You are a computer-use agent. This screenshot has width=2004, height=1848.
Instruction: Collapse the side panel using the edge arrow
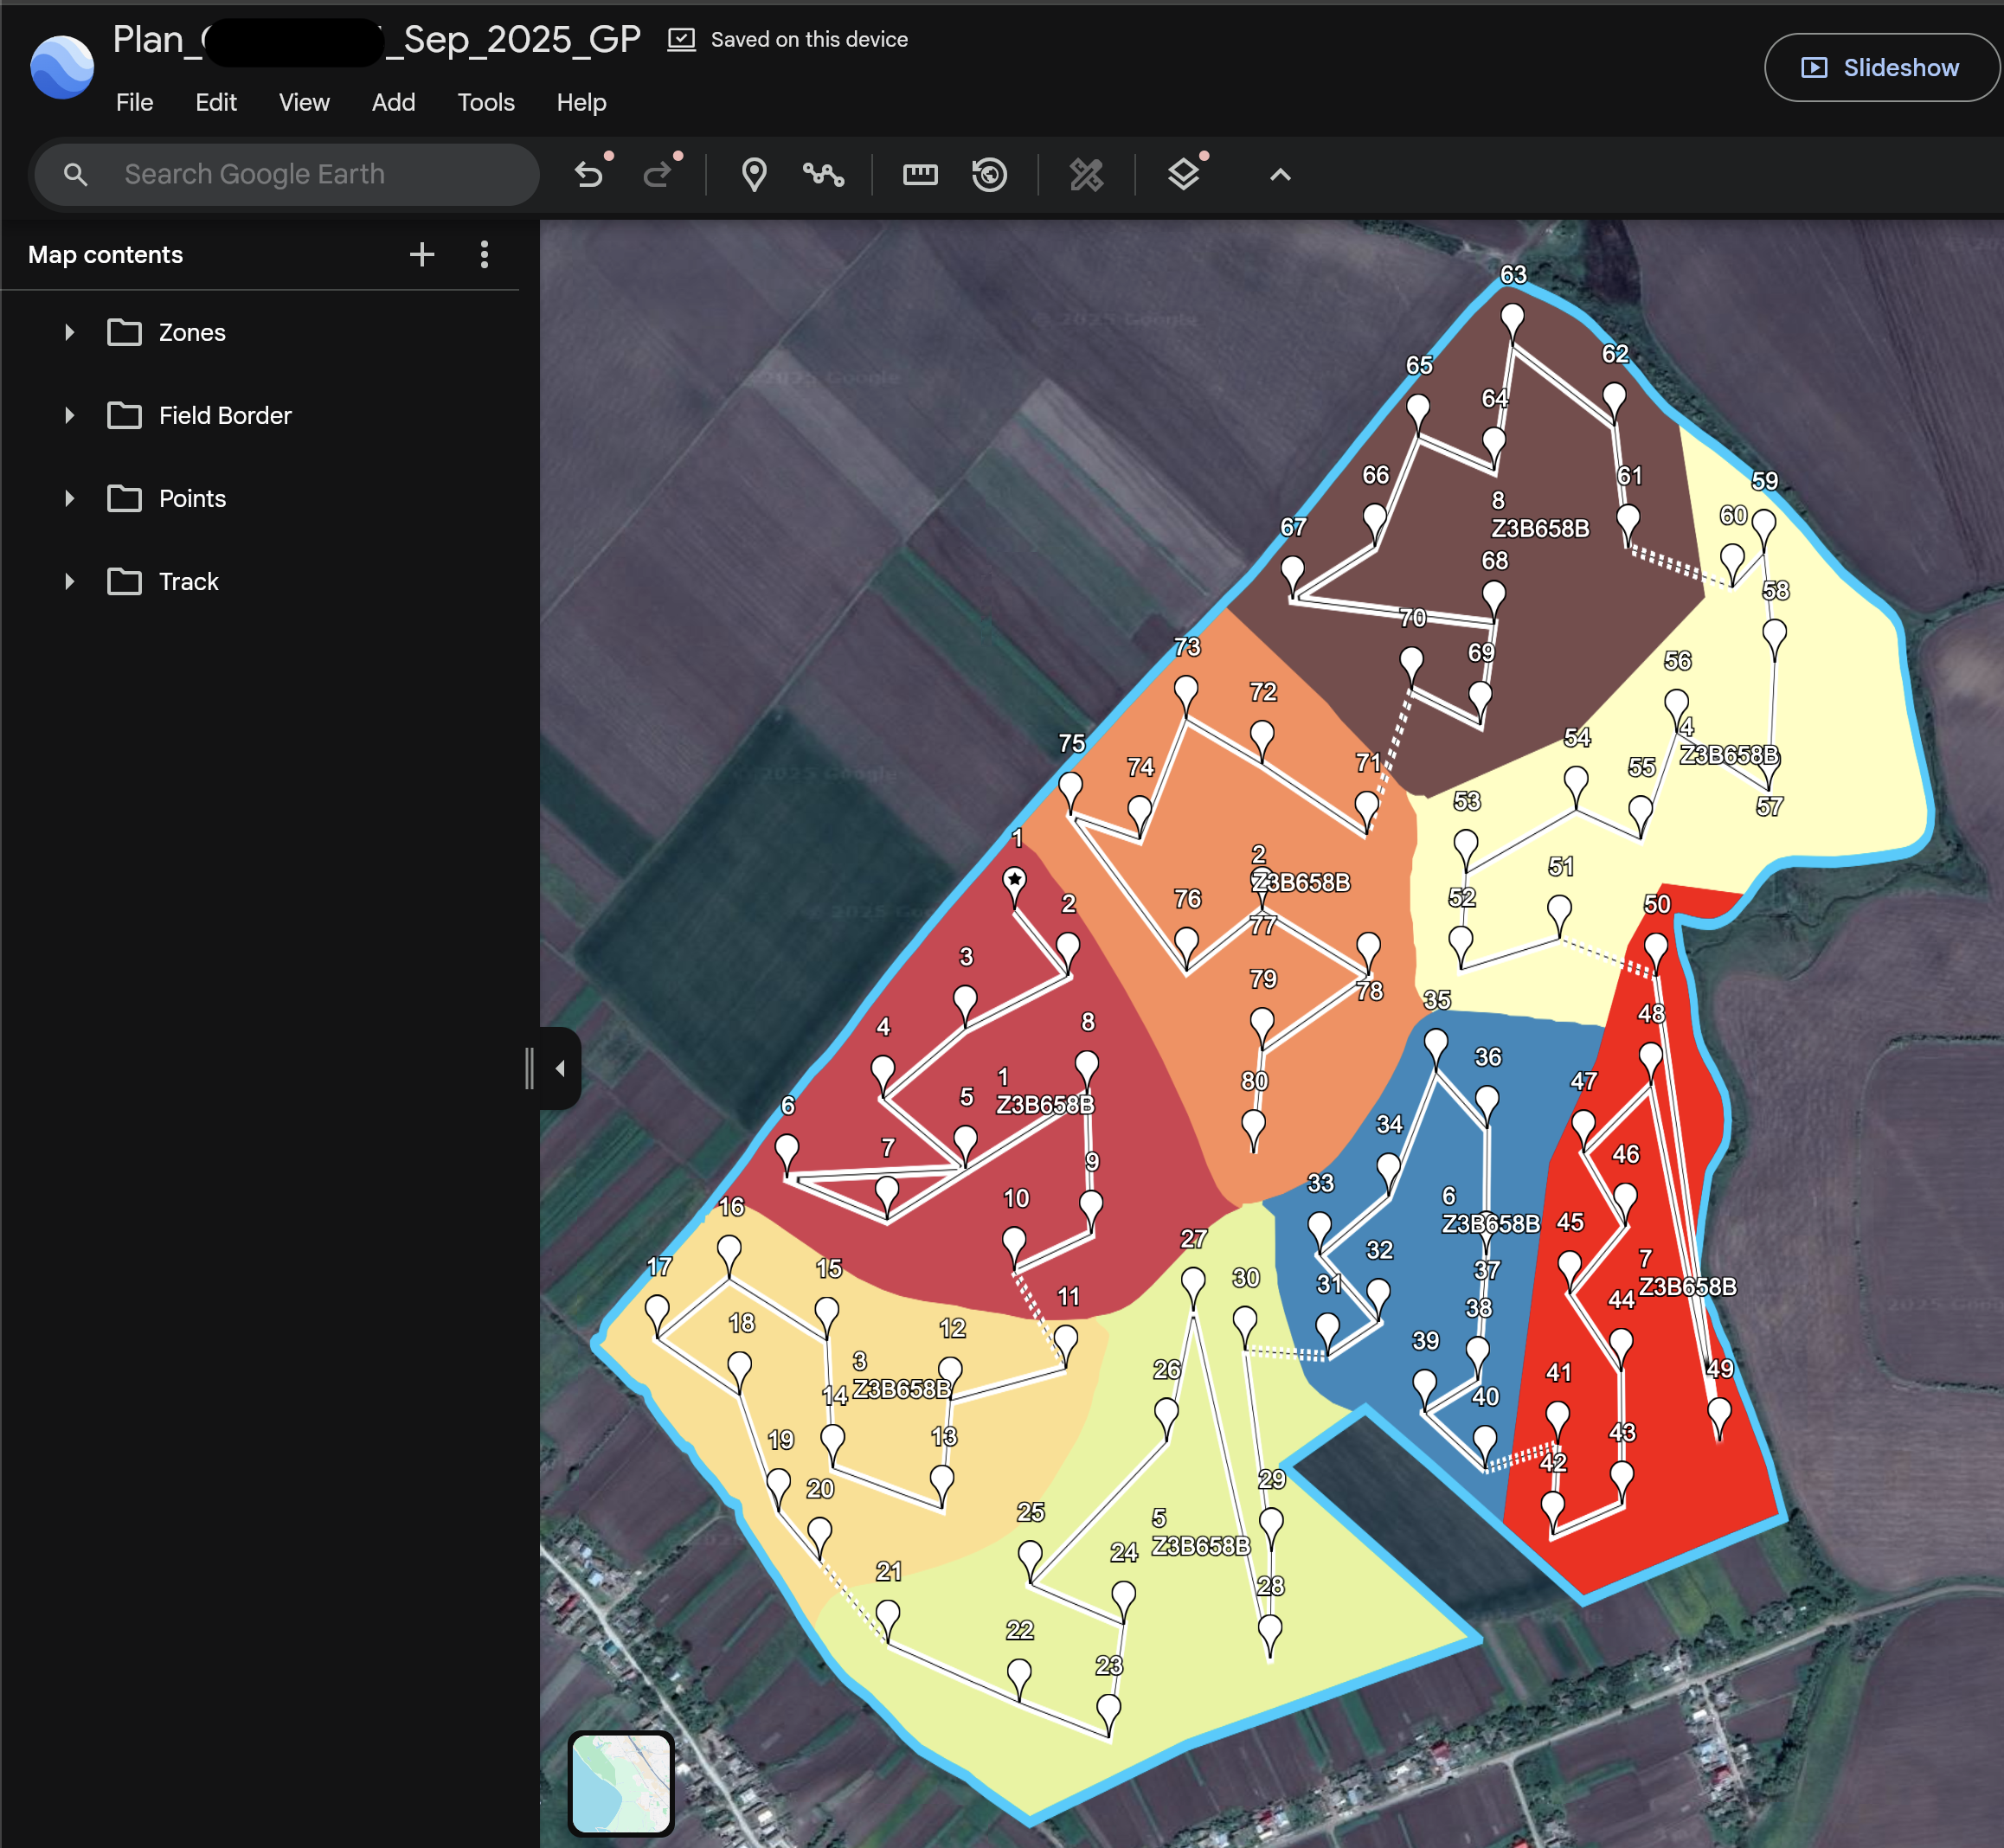tap(559, 1067)
